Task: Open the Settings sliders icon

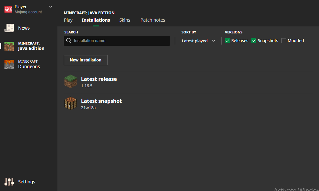Action: pos(9,182)
